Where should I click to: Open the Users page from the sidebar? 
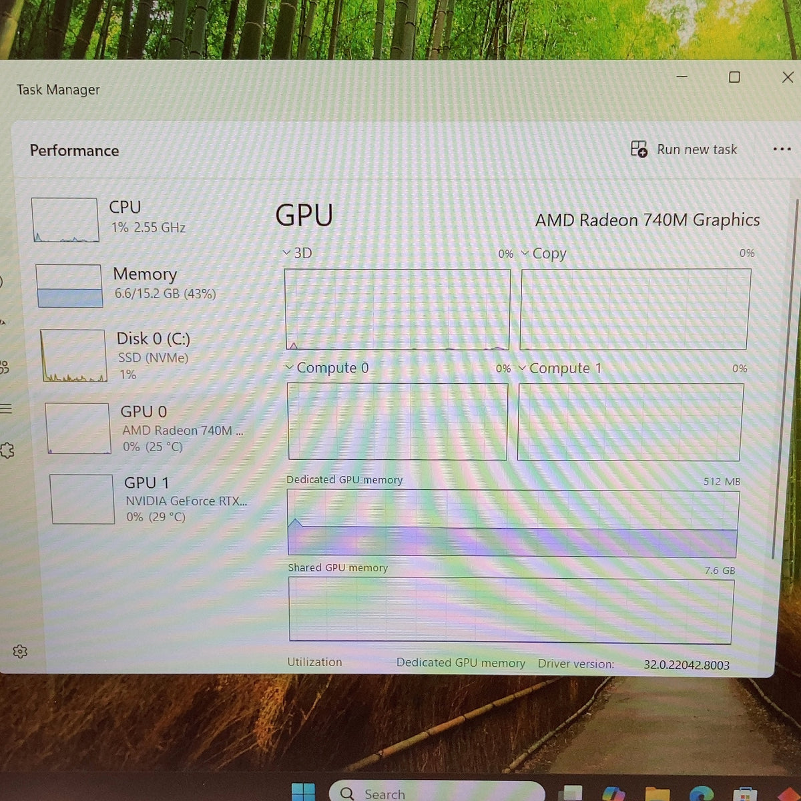4,366
